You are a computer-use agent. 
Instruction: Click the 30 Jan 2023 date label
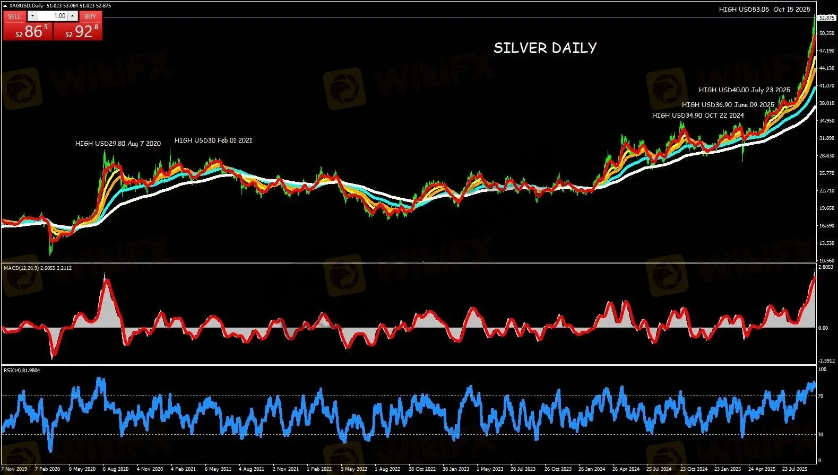(456, 469)
